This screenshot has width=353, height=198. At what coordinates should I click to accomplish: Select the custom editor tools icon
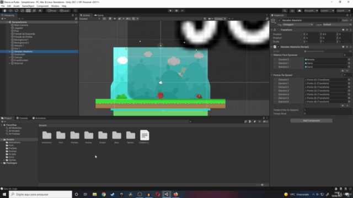[40, 10]
